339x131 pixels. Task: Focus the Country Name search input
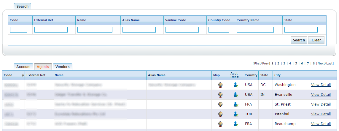[x=255, y=30]
